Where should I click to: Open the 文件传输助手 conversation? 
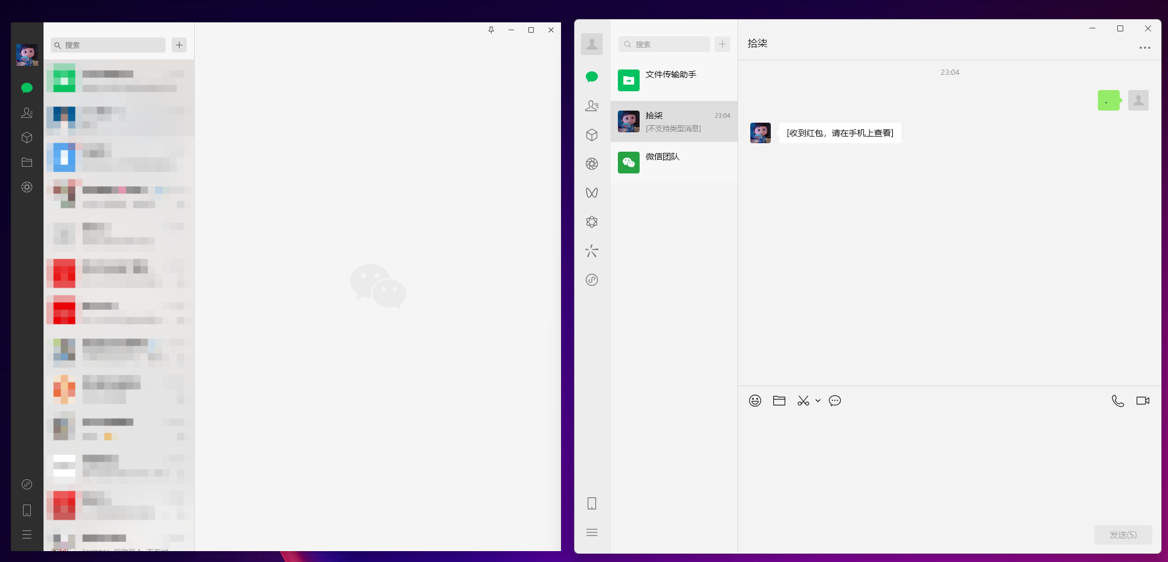(674, 80)
